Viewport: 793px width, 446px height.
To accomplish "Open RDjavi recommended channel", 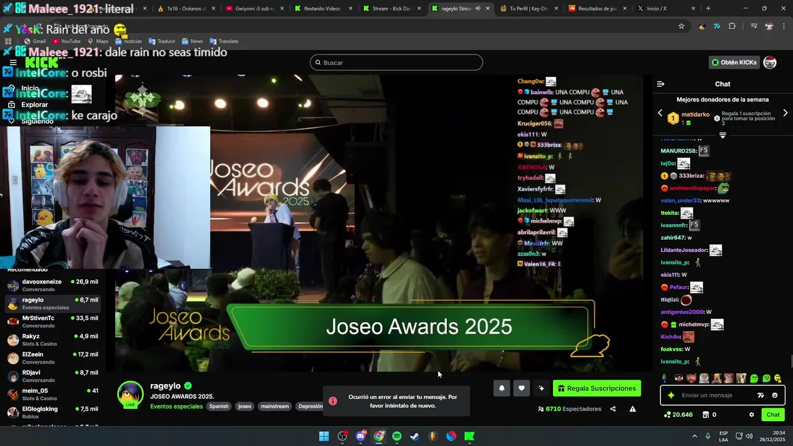I will click(53, 376).
